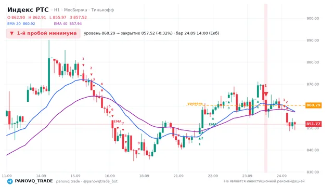Click the green 'EMA' label near 22.09
The width and height of the screenshot is (333, 187).
pyautogui.click(x=213, y=124)
